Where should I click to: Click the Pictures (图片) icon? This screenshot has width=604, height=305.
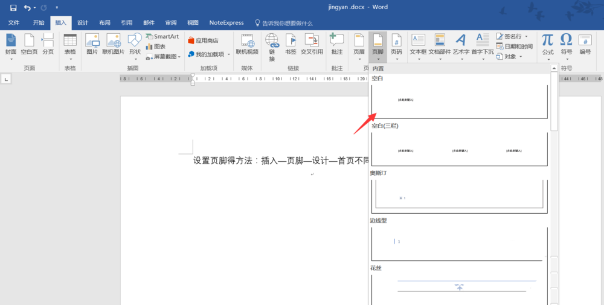tap(92, 45)
